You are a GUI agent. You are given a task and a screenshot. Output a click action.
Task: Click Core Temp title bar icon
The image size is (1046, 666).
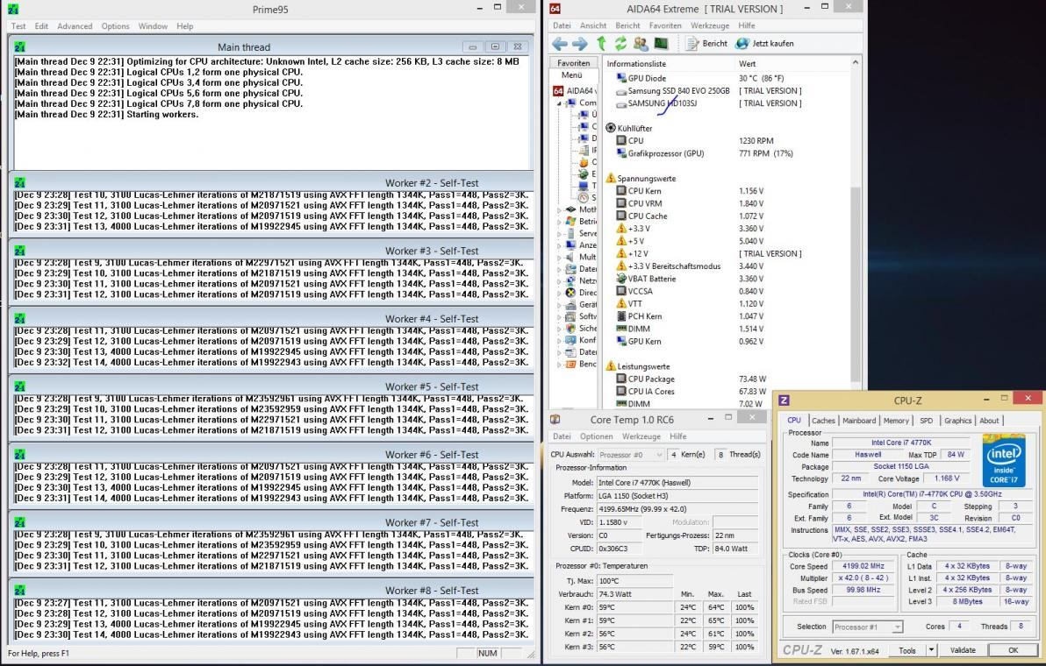point(555,420)
